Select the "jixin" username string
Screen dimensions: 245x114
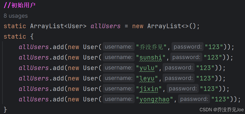pos(149,89)
